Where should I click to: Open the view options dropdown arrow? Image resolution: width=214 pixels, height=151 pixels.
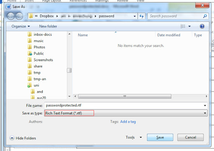pos(189,26)
